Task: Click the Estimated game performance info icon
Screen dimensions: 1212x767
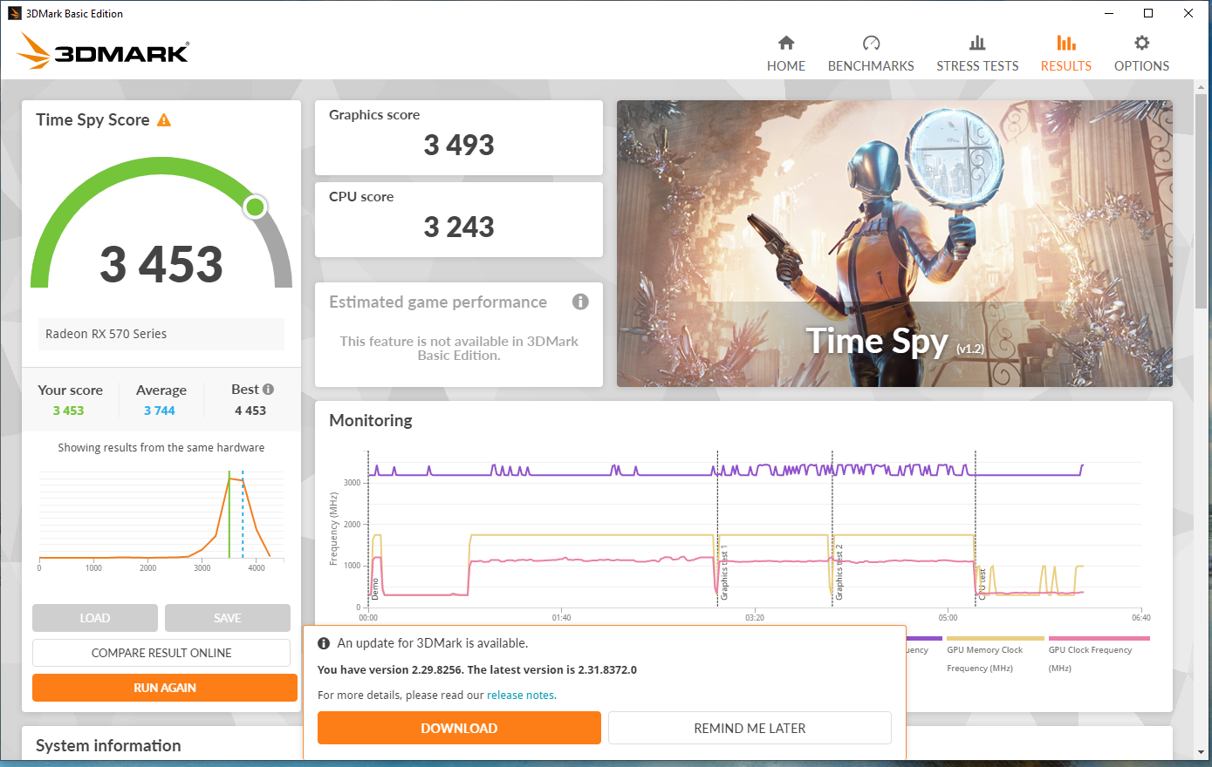Action: (x=580, y=302)
